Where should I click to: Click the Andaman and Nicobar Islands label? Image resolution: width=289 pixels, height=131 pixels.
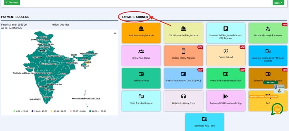tap(86, 99)
